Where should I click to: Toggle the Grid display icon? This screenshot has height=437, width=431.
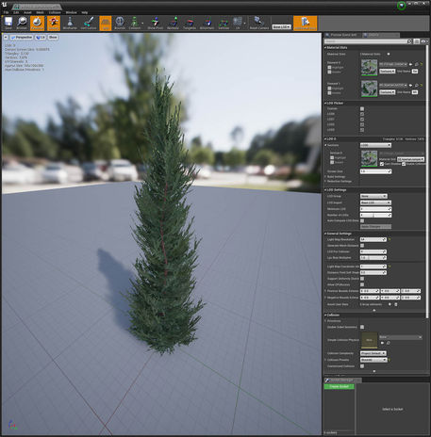coord(106,23)
